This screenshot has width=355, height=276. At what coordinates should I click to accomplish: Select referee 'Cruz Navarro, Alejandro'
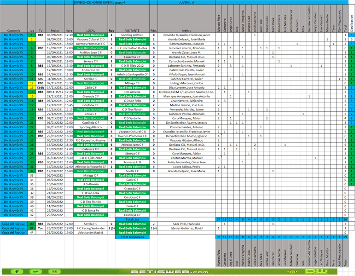[x=186, y=101]
